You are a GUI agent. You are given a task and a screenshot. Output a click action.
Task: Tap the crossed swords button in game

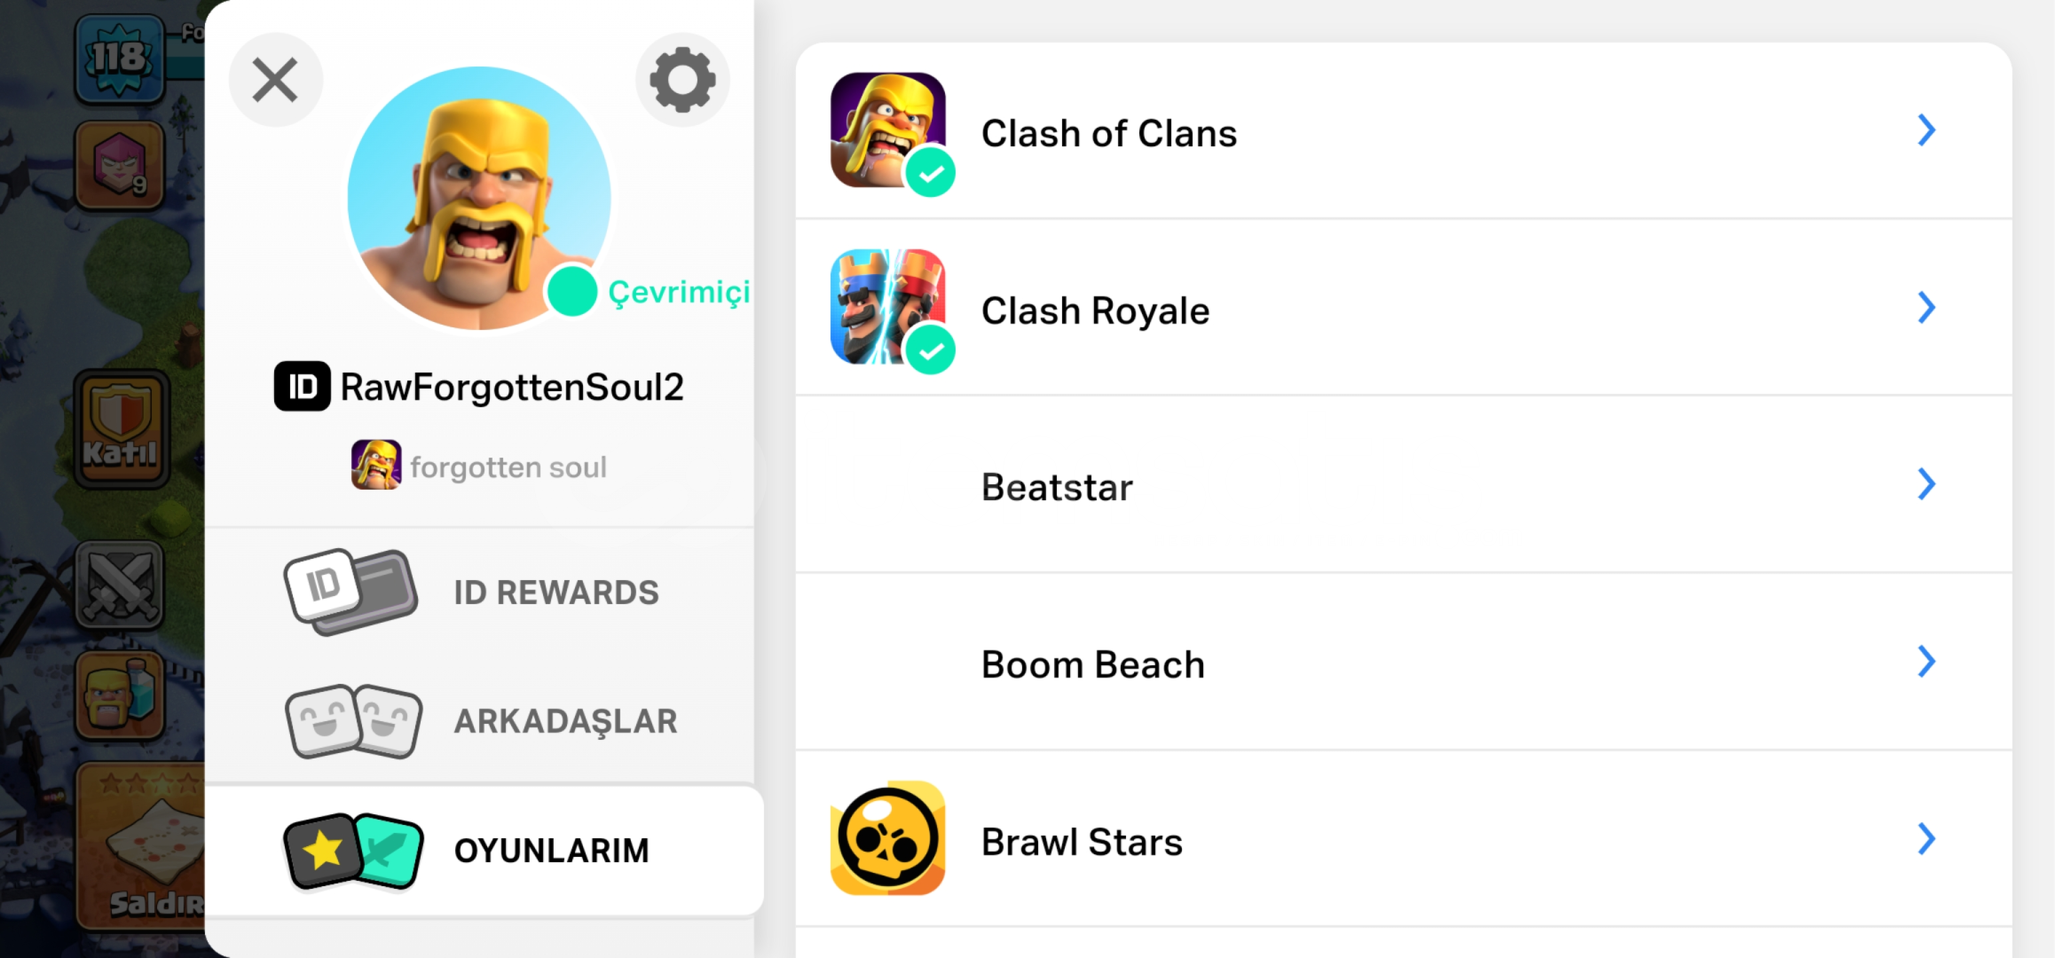point(120,585)
